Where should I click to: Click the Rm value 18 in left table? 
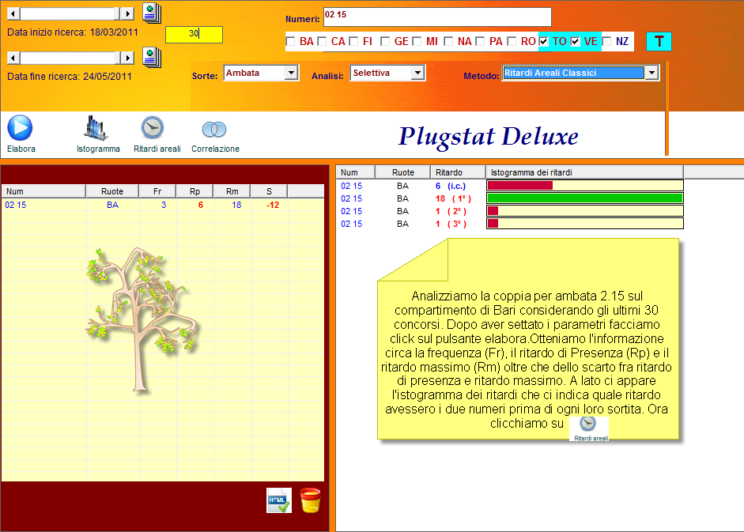click(x=236, y=205)
